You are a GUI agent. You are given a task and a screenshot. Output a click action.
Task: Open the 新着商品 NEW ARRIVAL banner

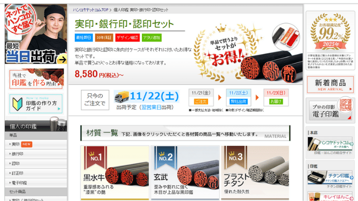tap(330, 84)
